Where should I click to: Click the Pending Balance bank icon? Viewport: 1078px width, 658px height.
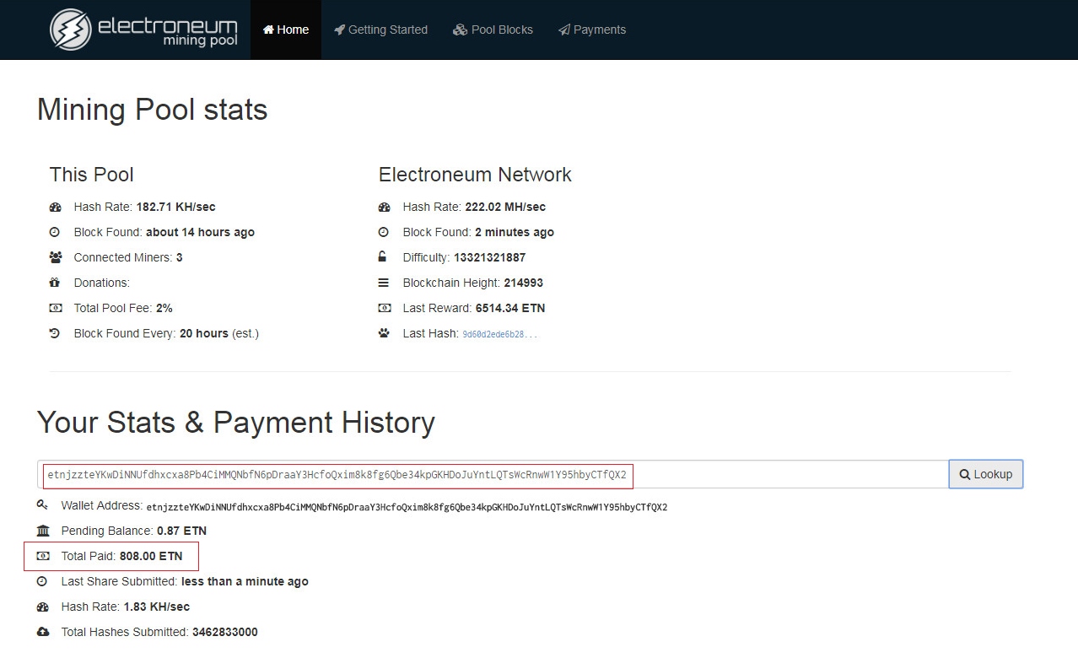[43, 531]
